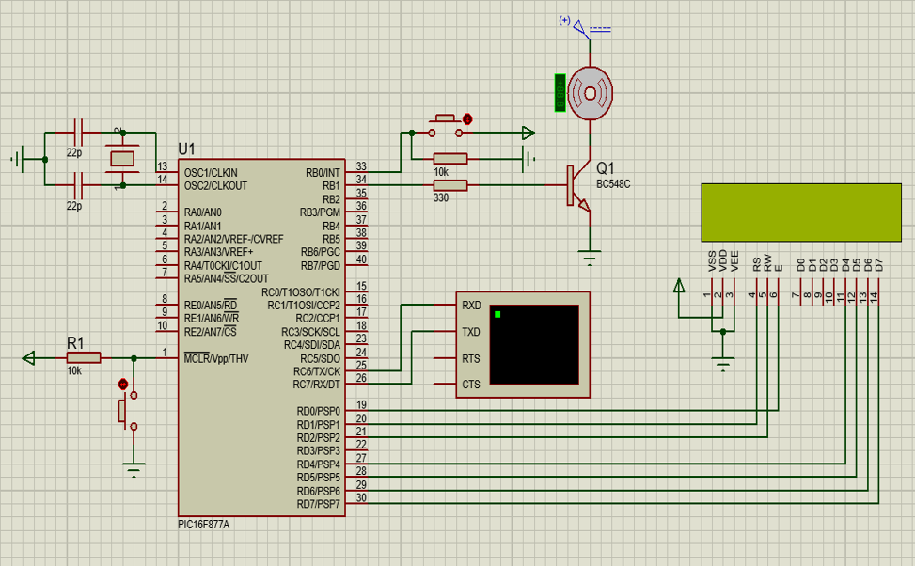Click the virtual terminal black screen
Image resolution: width=915 pixels, height=566 pixels.
(534, 343)
